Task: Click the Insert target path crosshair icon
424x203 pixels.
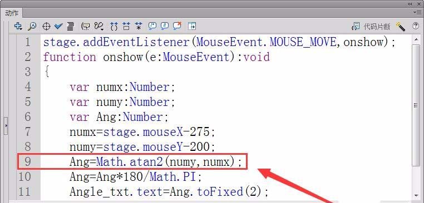Action: [x=46, y=26]
